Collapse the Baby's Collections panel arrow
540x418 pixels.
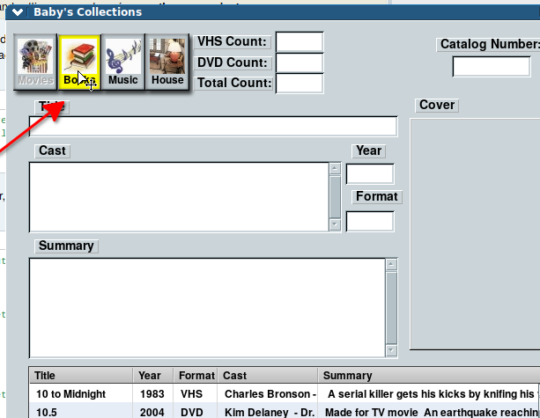click(17, 12)
